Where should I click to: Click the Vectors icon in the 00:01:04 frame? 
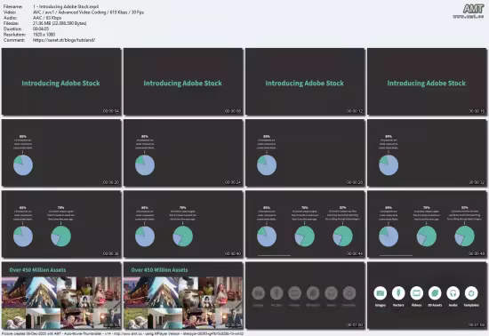point(398,293)
